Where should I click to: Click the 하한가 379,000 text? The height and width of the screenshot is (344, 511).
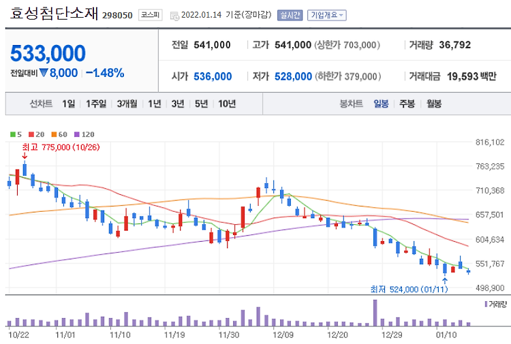[347, 76]
